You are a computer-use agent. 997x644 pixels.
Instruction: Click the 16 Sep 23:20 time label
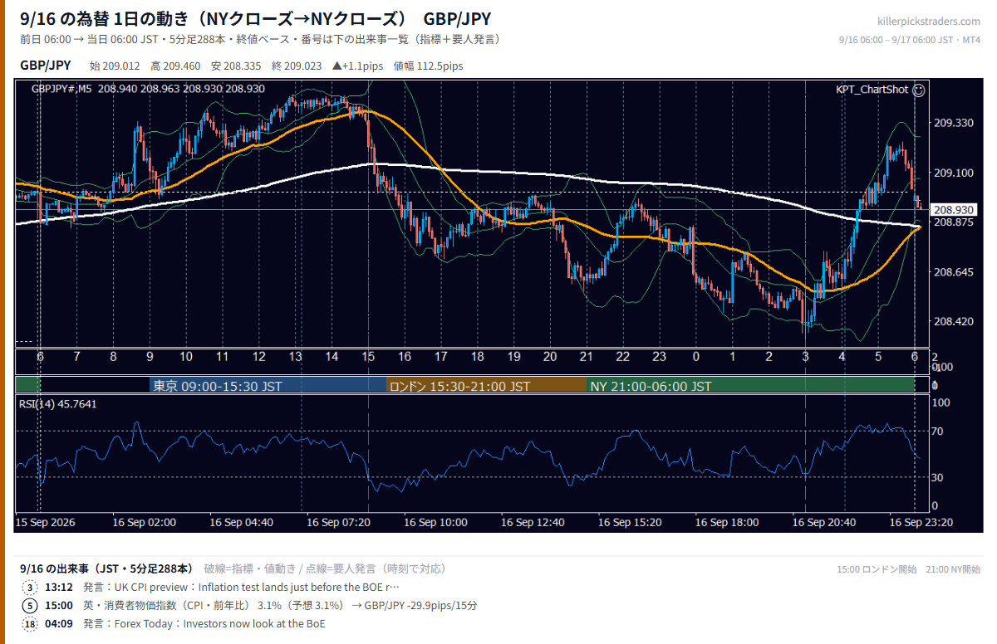(x=921, y=523)
